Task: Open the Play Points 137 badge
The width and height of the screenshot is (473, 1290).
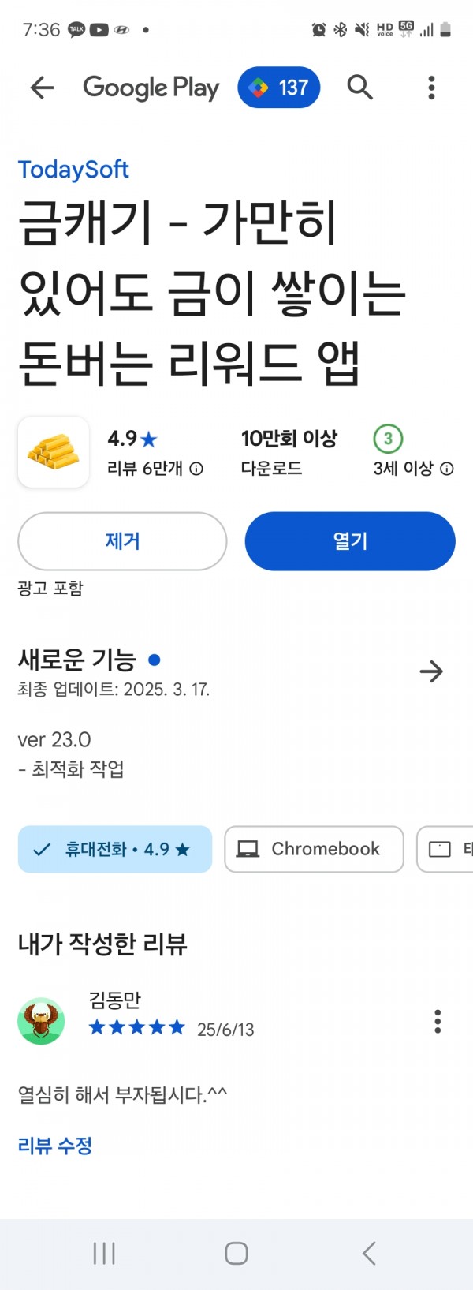Action: click(279, 88)
